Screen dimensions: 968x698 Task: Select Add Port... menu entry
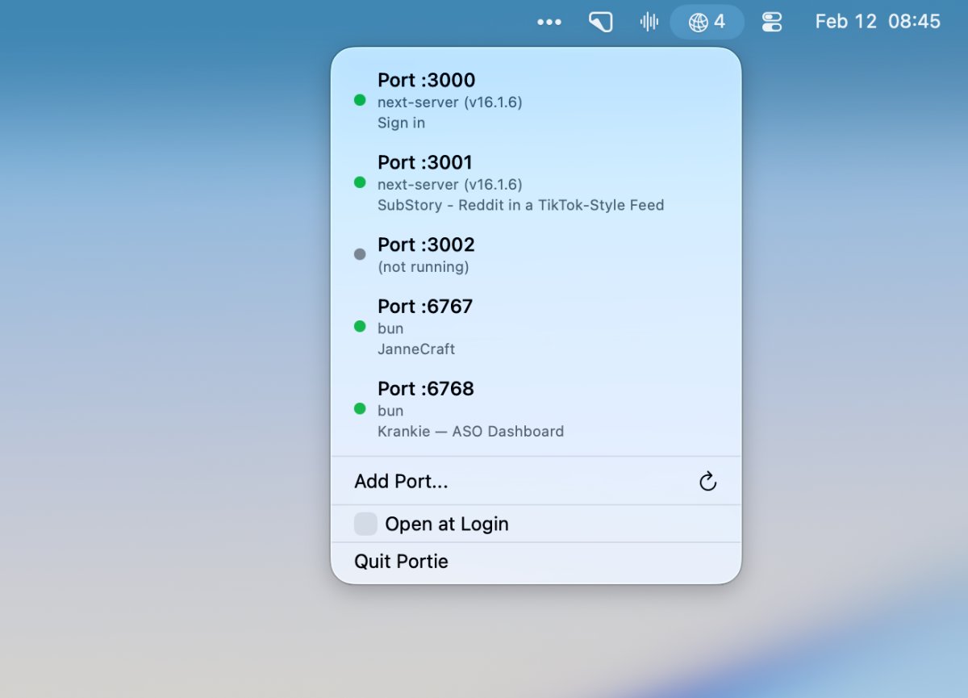coord(401,482)
